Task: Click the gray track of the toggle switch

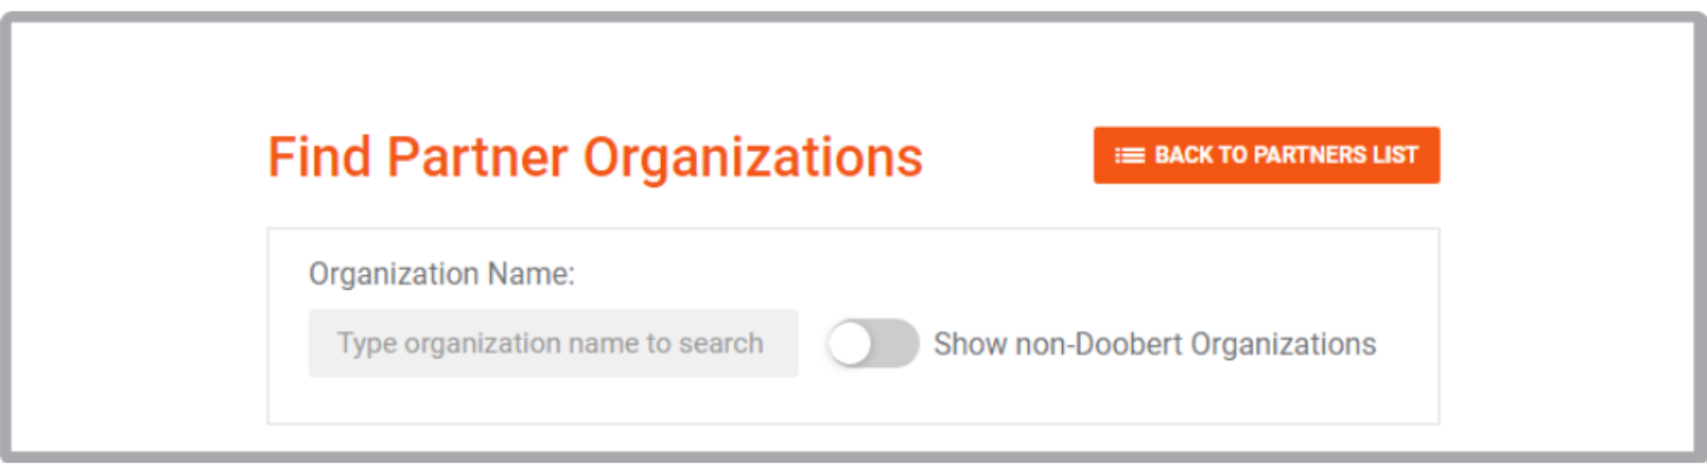Action: pos(896,343)
